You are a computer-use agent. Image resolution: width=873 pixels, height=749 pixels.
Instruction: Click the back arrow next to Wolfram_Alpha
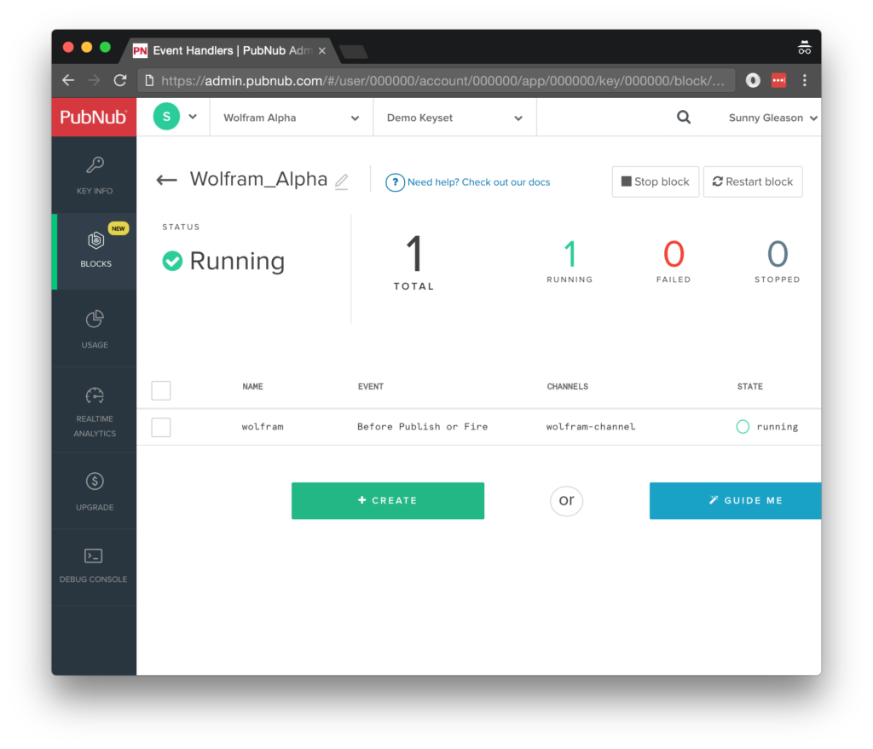click(166, 180)
